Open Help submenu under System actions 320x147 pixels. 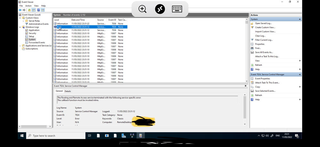click(x=300, y=69)
